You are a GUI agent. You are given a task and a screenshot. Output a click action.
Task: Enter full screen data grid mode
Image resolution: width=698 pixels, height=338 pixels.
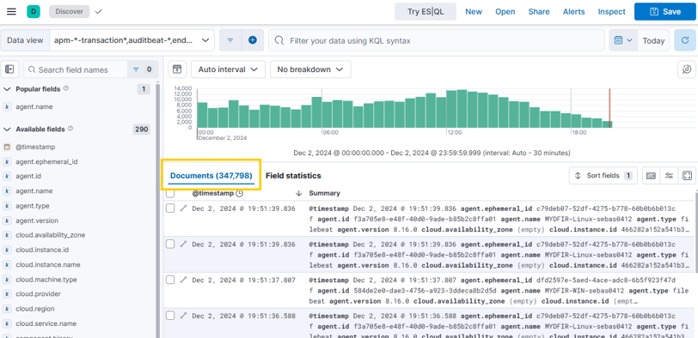[x=687, y=176]
